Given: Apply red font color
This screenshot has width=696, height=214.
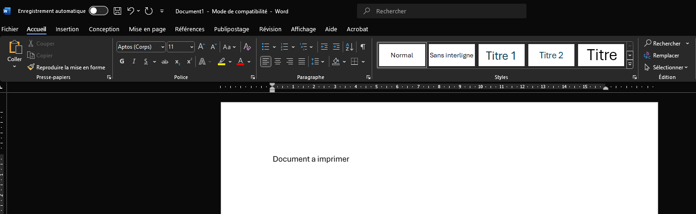Looking at the screenshot, I should 240,62.
